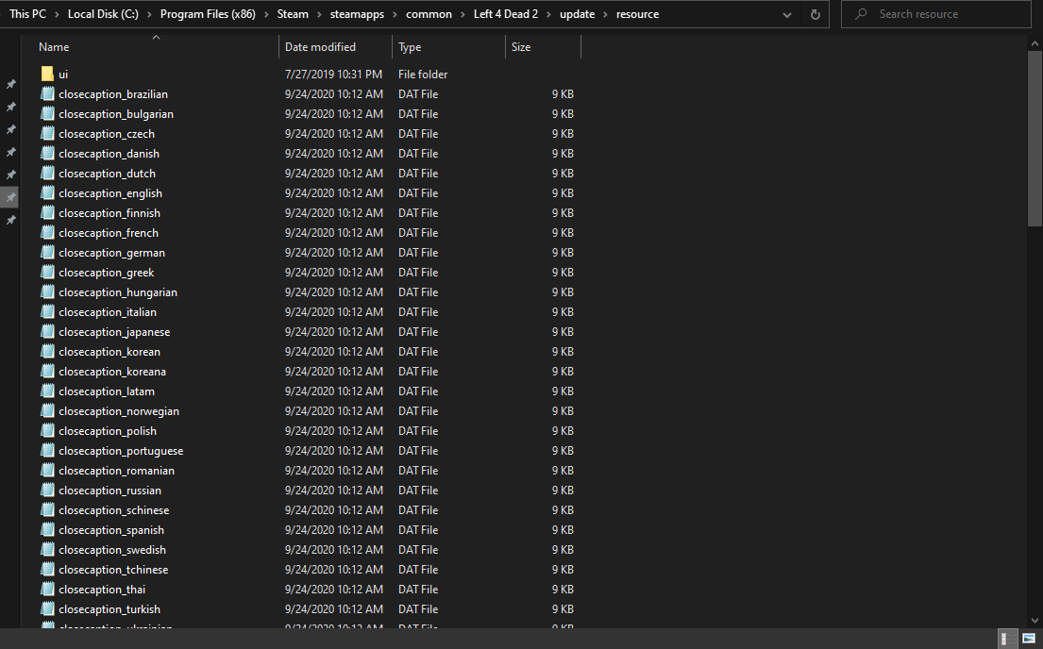The width and height of the screenshot is (1043, 649).
Task: Navigate to steamapps breadcrumb
Action: click(x=357, y=14)
